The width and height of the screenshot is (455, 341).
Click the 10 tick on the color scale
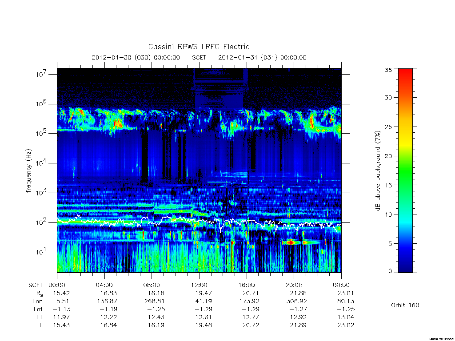pos(388,214)
